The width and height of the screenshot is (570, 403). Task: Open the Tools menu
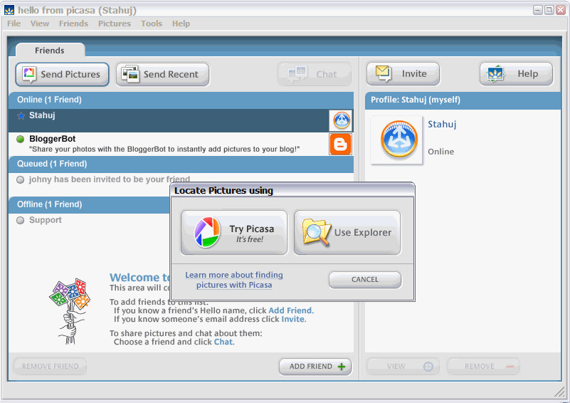click(152, 23)
